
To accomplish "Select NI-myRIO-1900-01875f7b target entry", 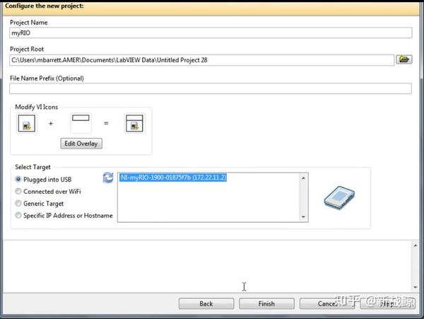I will pyautogui.click(x=173, y=178).
